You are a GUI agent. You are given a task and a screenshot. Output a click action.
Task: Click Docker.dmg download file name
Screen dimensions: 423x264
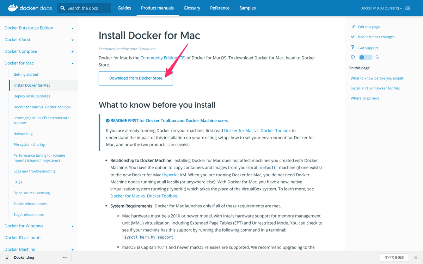(24, 258)
